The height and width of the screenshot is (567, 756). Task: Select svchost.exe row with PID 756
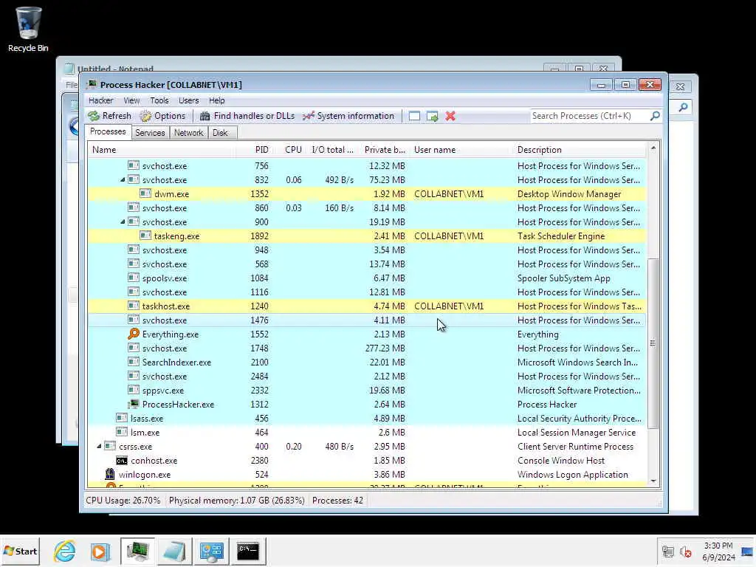point(366,166)
